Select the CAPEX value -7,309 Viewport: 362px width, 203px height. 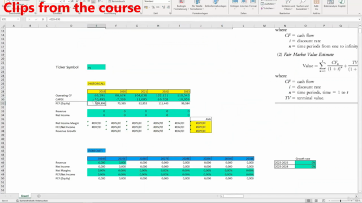coord(116,99)
